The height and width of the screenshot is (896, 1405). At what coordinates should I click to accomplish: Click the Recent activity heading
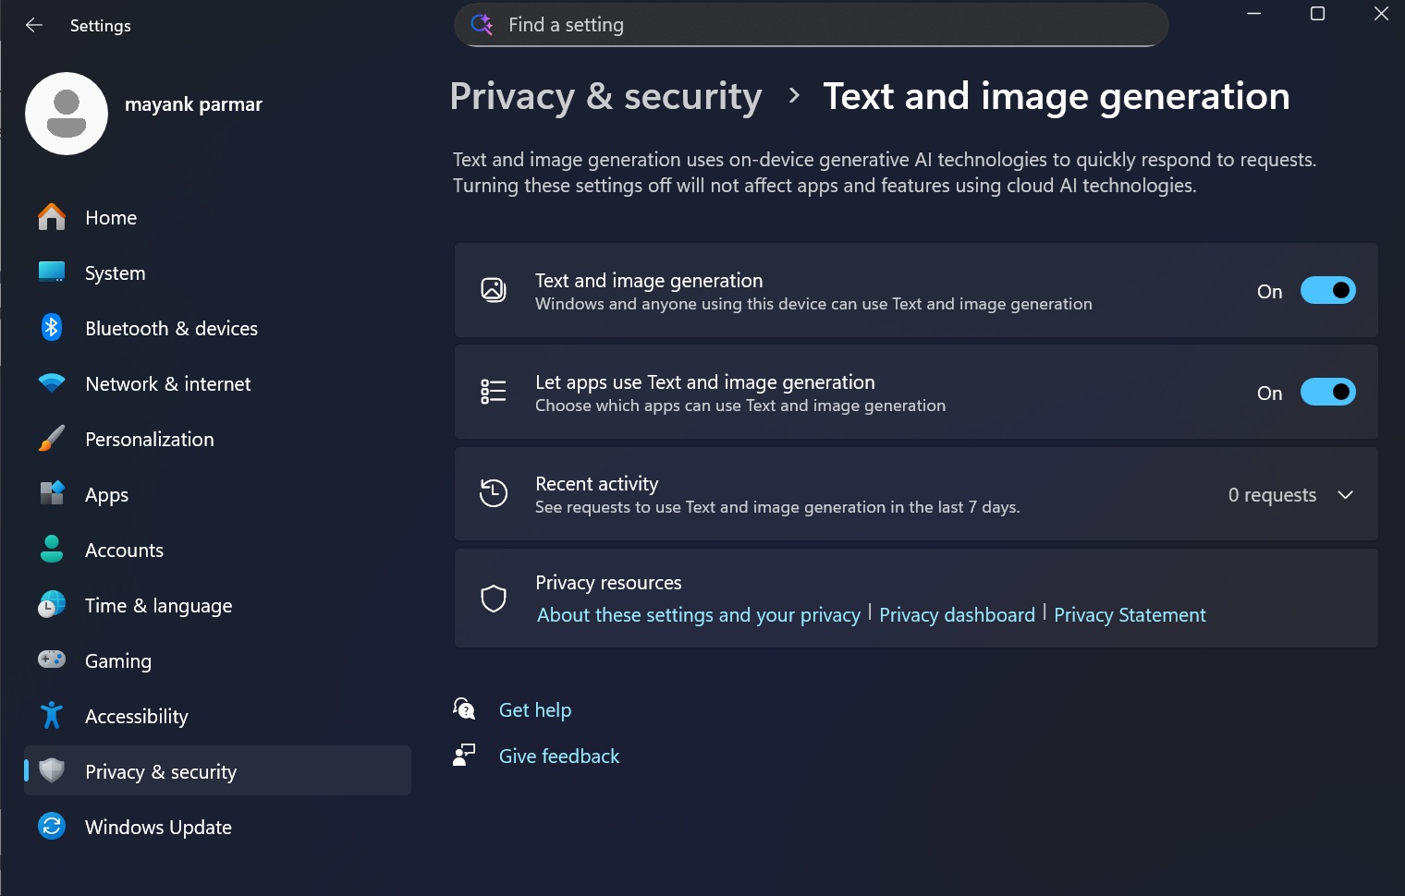click(x=597, y=484)
